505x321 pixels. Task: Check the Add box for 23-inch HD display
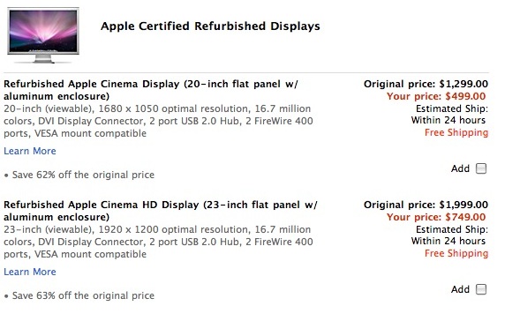click(481, 289)
